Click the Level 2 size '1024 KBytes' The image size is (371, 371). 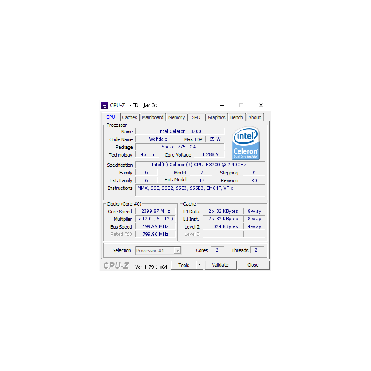(x=223, y=226)
